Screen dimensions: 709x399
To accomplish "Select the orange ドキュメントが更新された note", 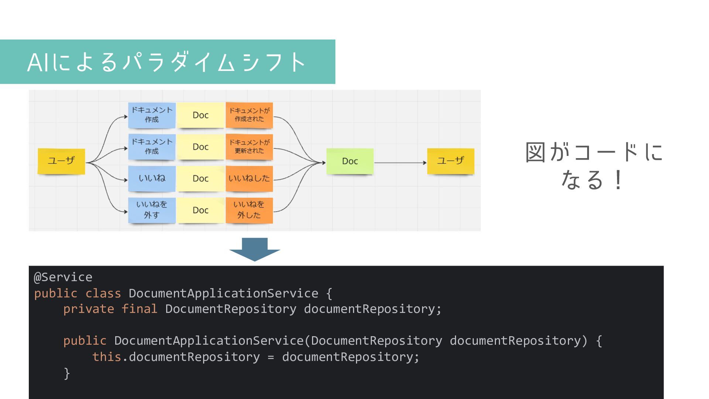I will (249, 147).
